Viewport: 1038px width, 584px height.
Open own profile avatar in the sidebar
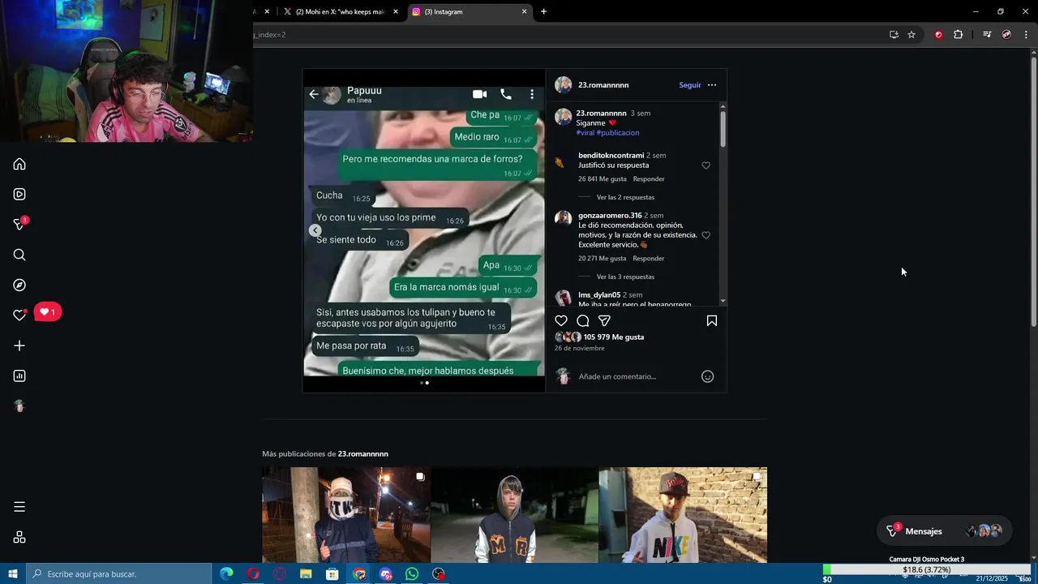point(19,406)
